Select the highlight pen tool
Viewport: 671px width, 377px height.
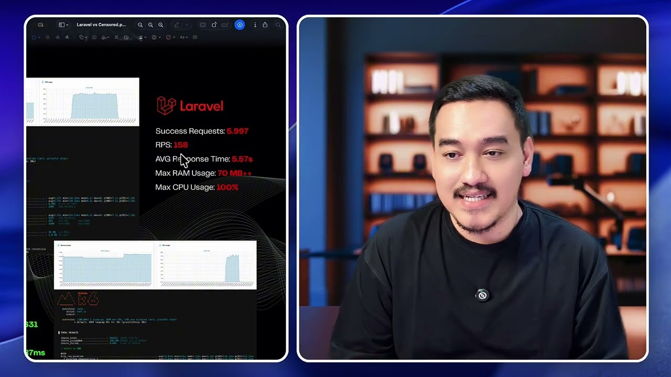[177, 25]
